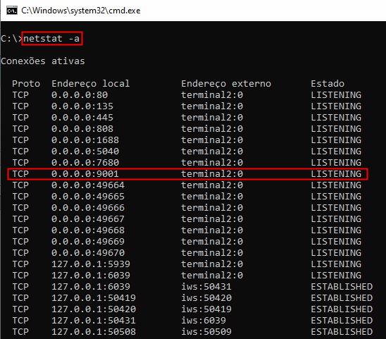The height and width of the screenshot is (339, 386).
Task: Click the netstat -a command text
Action: point(51,39)
